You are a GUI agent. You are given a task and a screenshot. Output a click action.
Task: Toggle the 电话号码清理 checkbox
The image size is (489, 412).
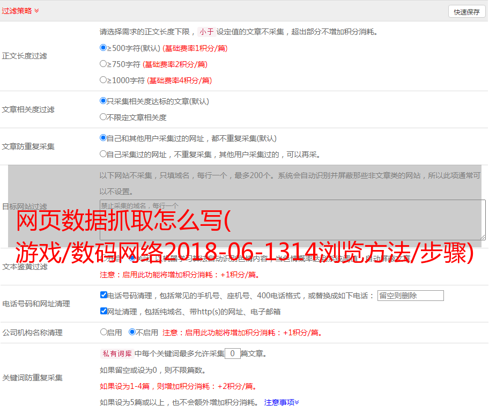click(103, 295)
